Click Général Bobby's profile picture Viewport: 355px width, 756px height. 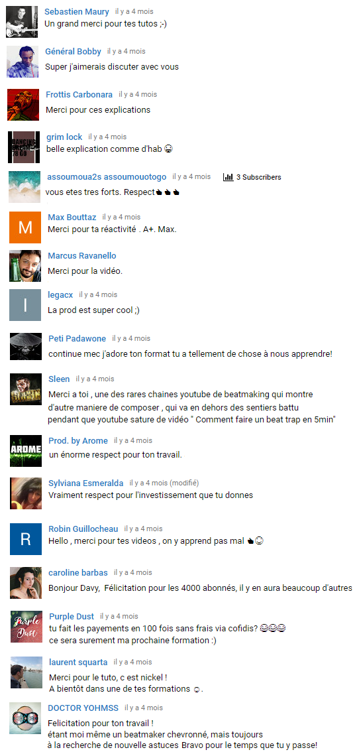tap(22, 62)
